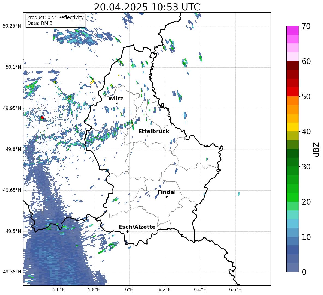323x295 pixels.
Task: Pick the dark green colorbar segment above 30
Action: click(x=292, y=162)
